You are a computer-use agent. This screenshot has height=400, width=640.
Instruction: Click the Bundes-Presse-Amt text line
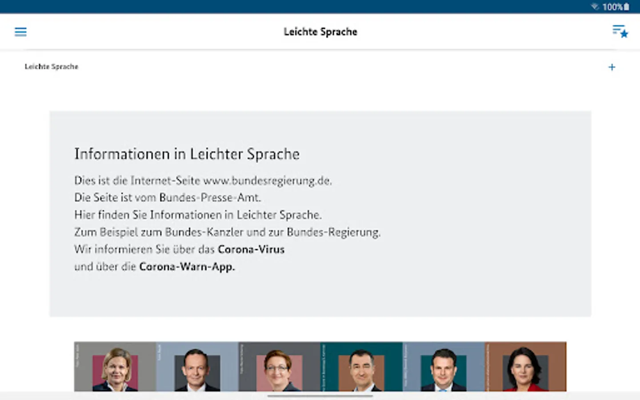[168, 197]
